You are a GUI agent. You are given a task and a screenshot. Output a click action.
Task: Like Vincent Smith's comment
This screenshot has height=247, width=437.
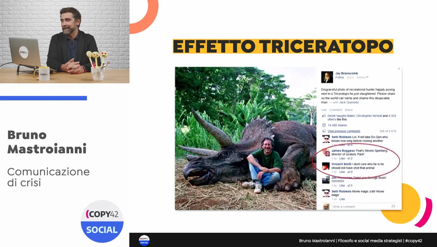(342, 172)
